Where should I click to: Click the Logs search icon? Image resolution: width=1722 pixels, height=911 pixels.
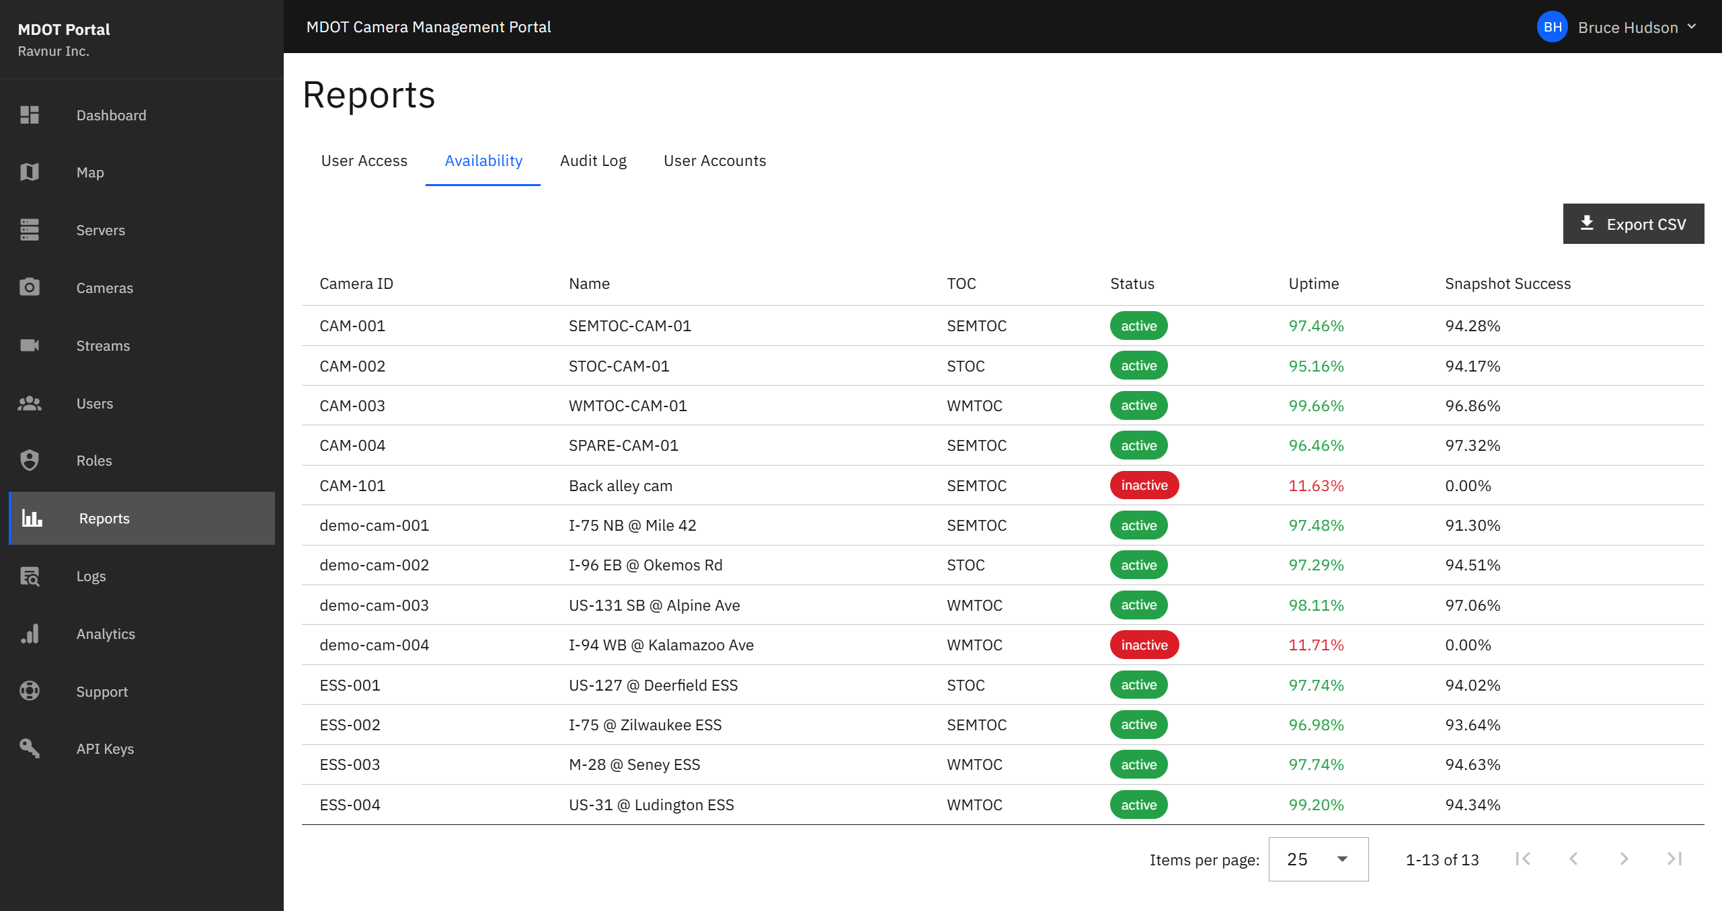pos(30,576)
